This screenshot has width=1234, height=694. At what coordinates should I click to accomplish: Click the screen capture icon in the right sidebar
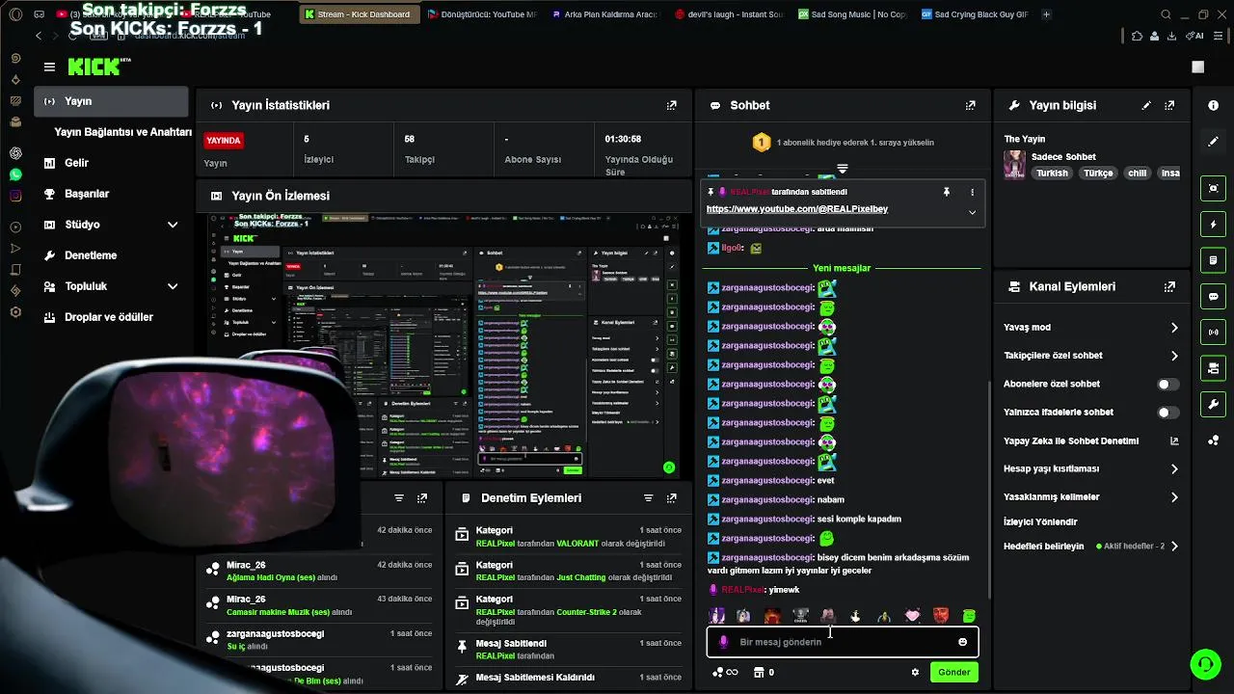pyautogui.click(x=1214, y=189)
